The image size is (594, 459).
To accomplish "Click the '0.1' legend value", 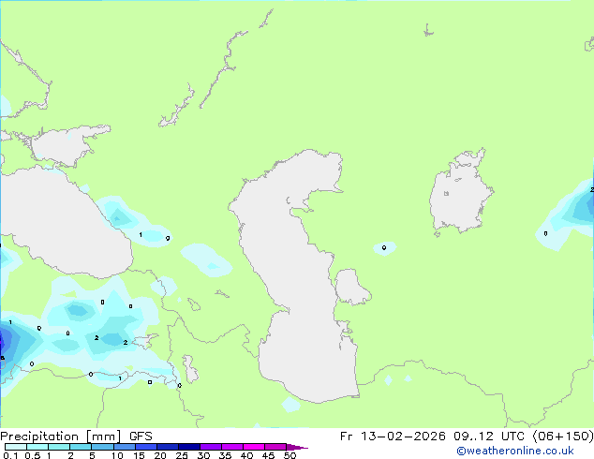I will (x=10, y=455).
